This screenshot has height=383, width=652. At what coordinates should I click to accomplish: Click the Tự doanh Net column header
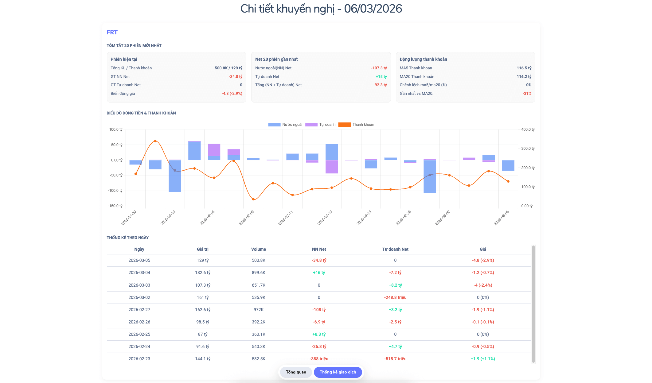coord(395,249)
